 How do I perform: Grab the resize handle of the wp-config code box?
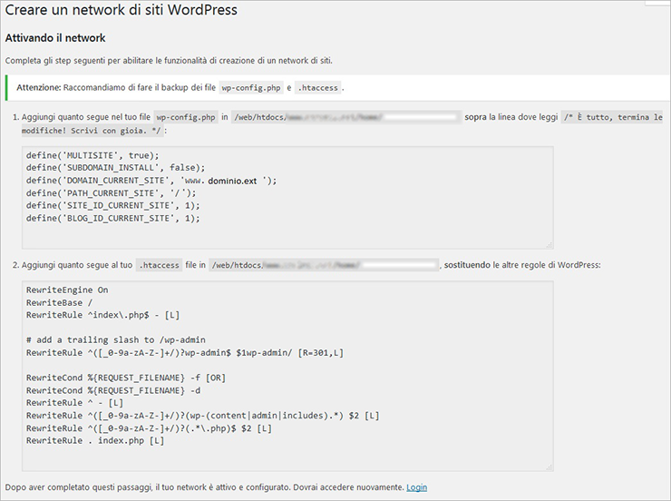(549, 245)
